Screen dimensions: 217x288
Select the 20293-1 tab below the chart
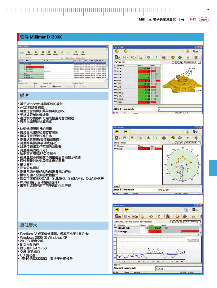(161, 269)
